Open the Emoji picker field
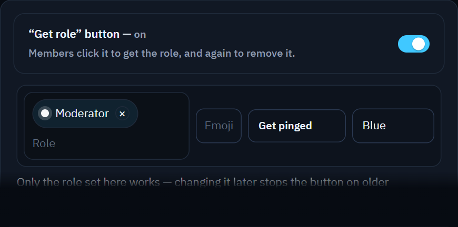 click(219, 126)
